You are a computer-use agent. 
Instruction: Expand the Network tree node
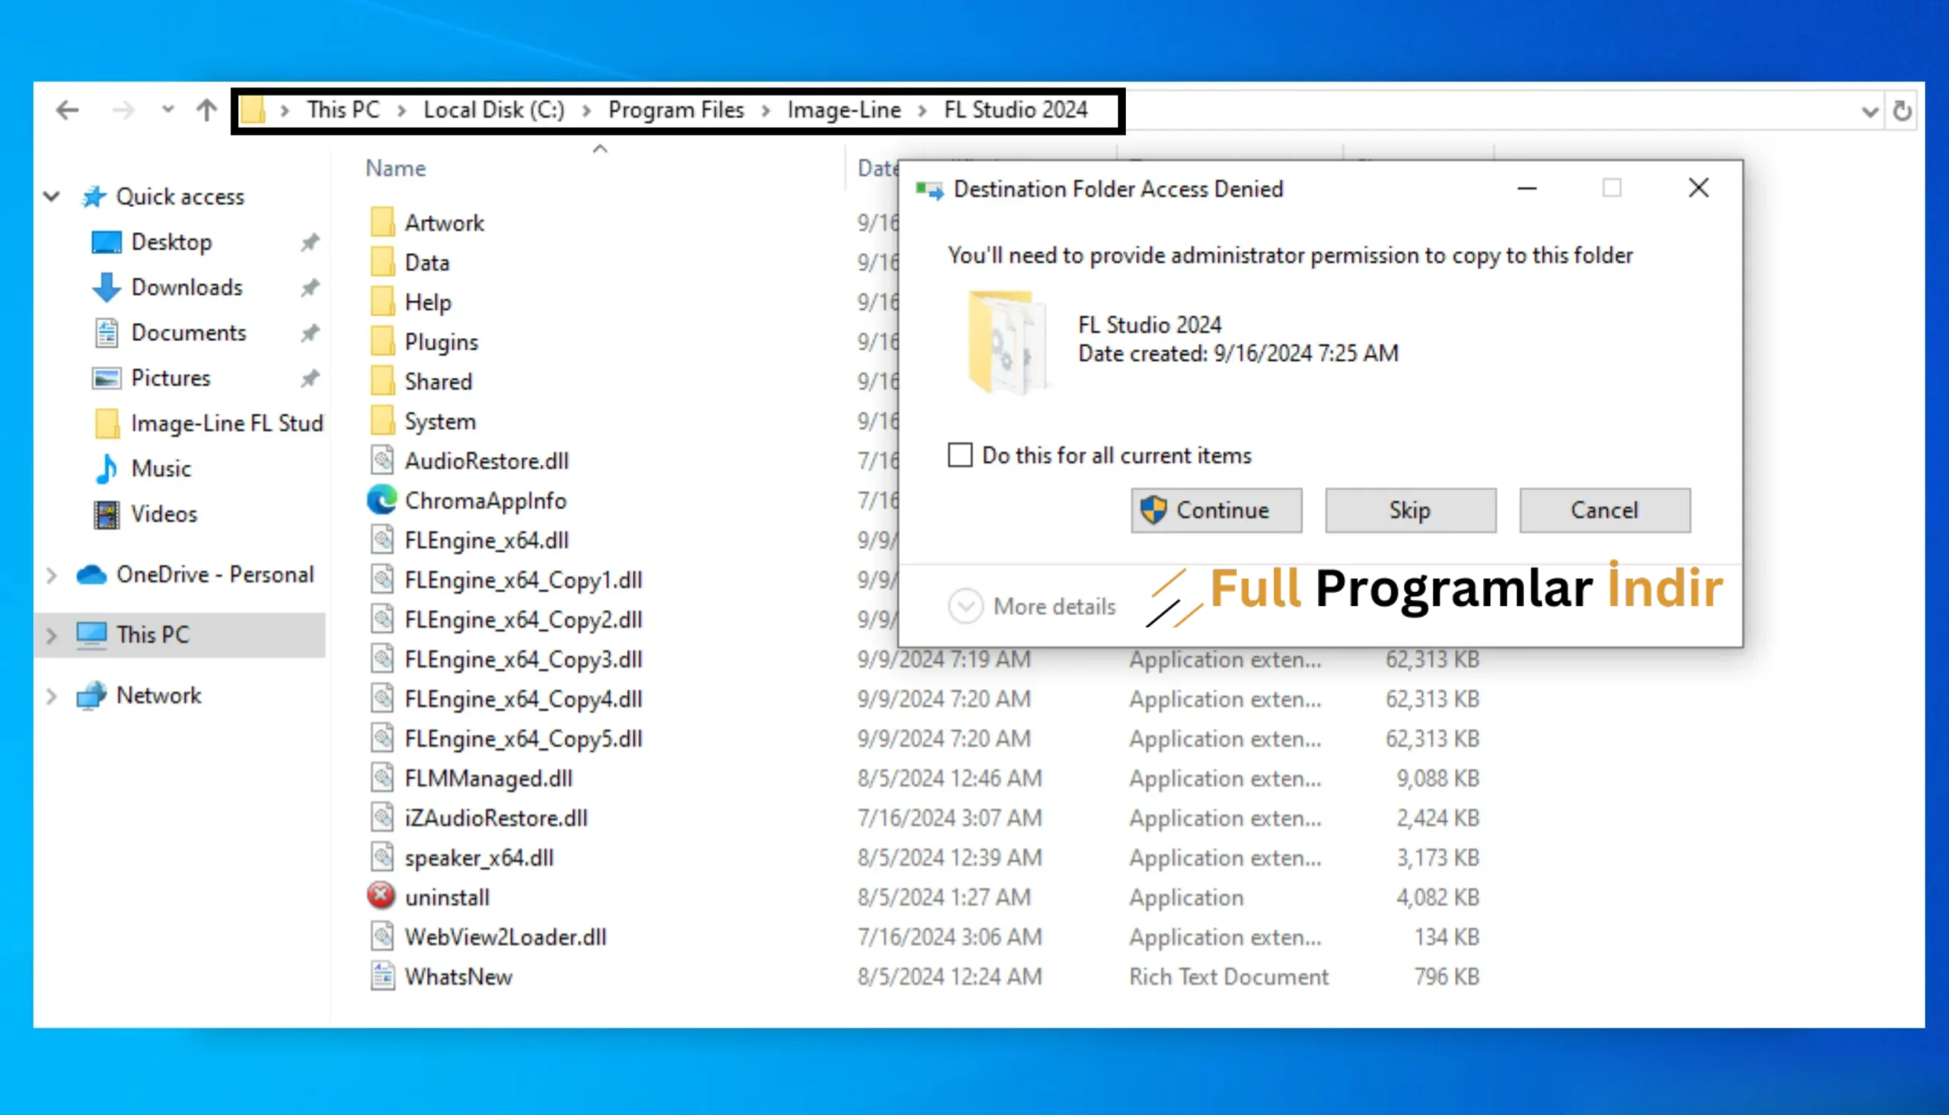(x=51, y=696)
